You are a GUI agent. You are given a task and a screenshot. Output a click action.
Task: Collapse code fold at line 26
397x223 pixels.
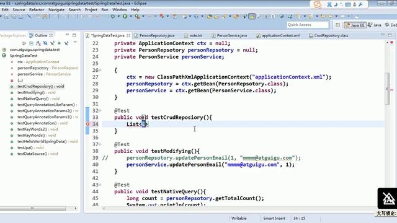[100, 70]
